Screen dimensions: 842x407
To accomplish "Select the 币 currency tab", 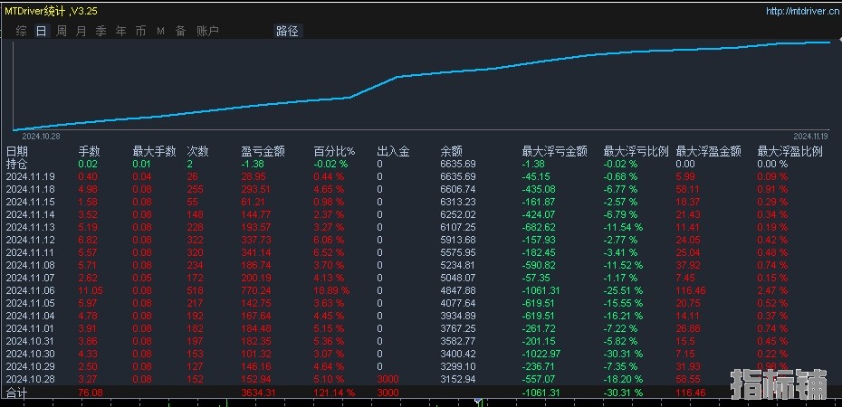I will click(x=140, y=31).
